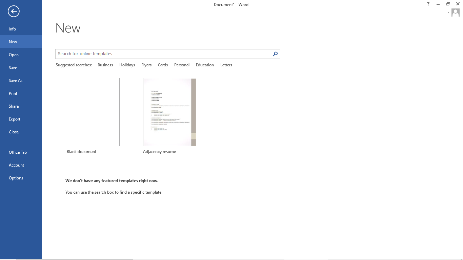Search templates for Business
Viewport: 463px width, 260px height.
coord(105,65)
